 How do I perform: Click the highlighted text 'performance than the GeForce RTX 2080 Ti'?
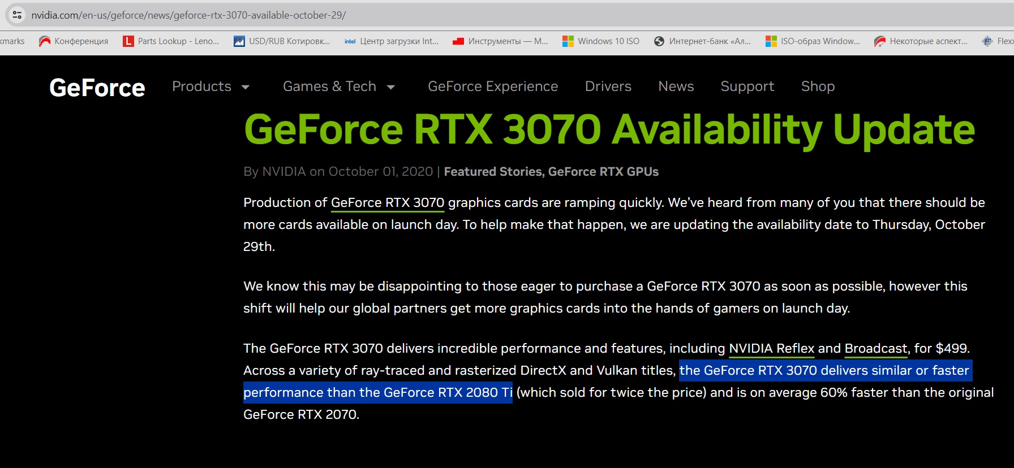point(378,393)
